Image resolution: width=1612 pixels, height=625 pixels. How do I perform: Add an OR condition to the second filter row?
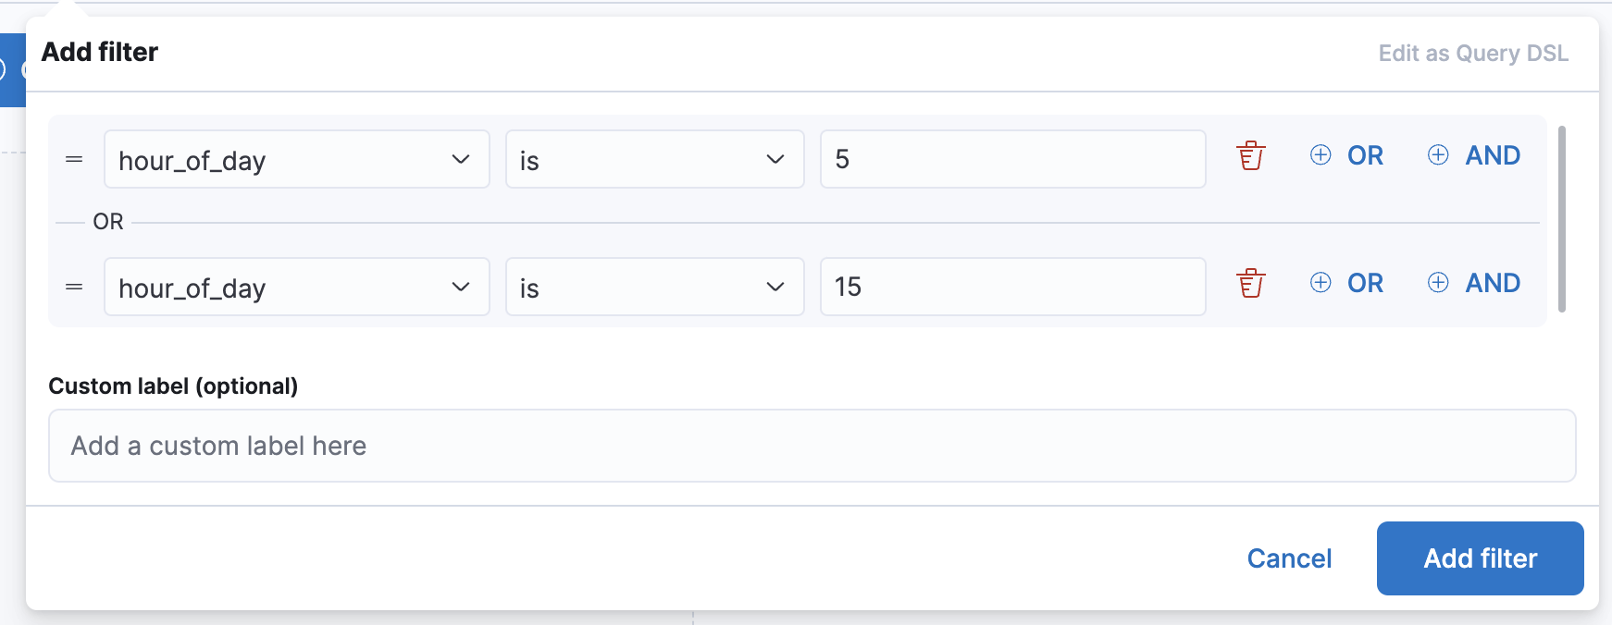coord(1346,283)
